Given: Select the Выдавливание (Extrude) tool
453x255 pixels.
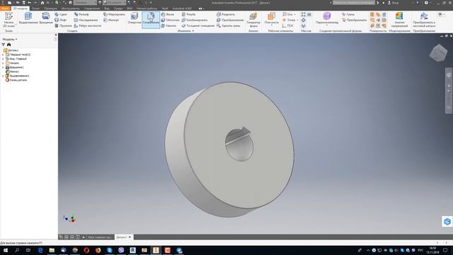Looking at the screenshot, I should point(28,18).
